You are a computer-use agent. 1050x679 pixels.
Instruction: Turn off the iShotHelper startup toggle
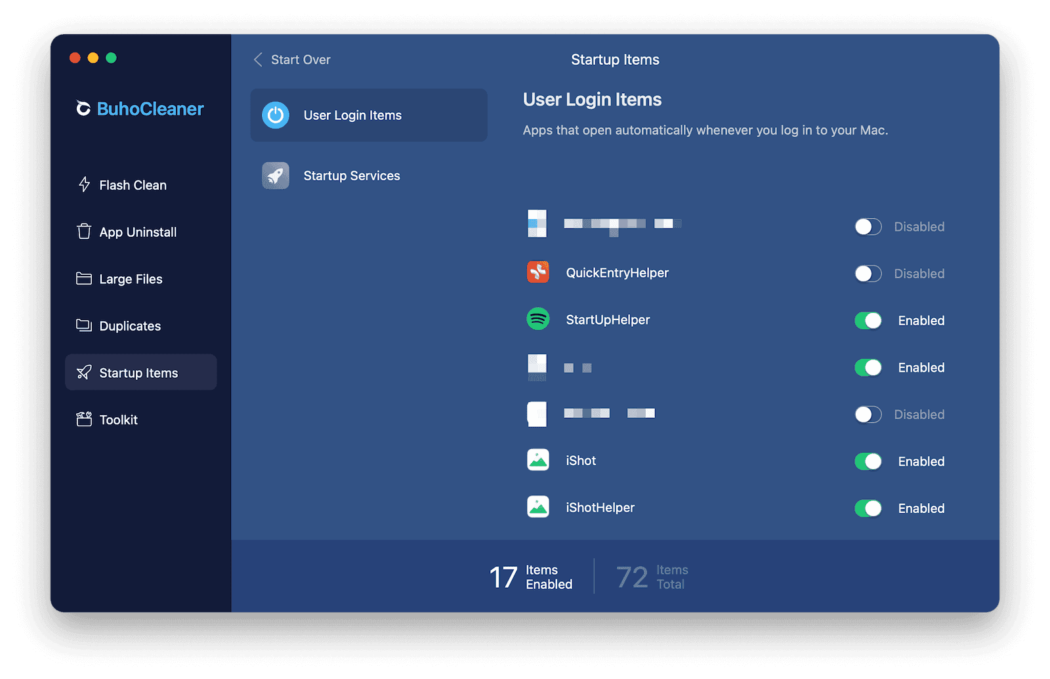click(868, 508)
